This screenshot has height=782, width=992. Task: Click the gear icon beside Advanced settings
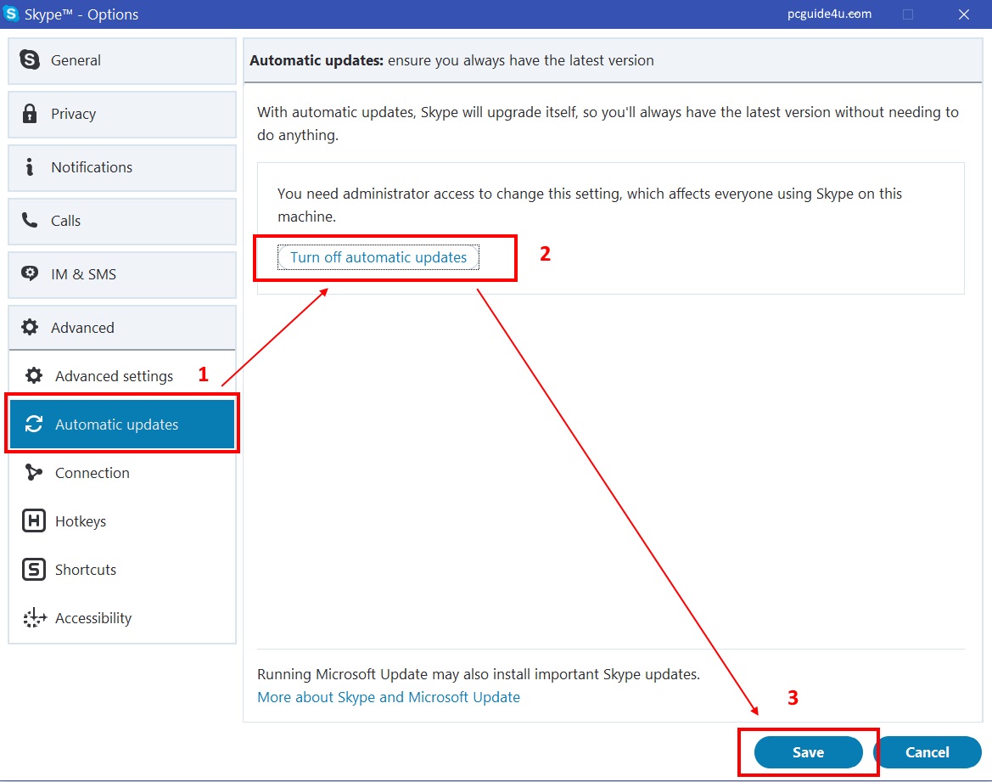tap(34, 376)
